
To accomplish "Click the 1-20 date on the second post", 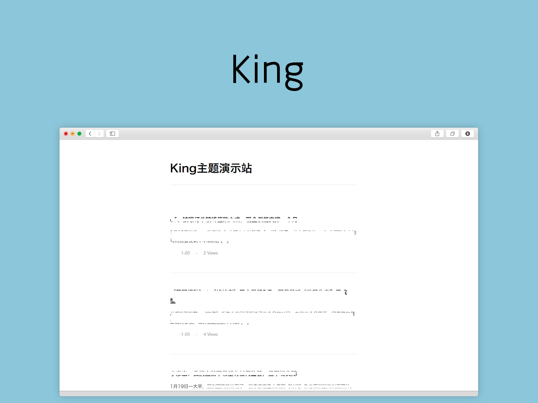I will [x=185, y=334].
